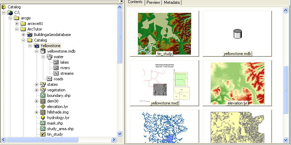The image size is (291, 145).
Task: Click the tin_study TIN icon
Action: 43,134
